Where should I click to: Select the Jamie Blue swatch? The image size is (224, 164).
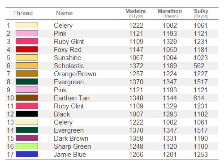[27, 154]
